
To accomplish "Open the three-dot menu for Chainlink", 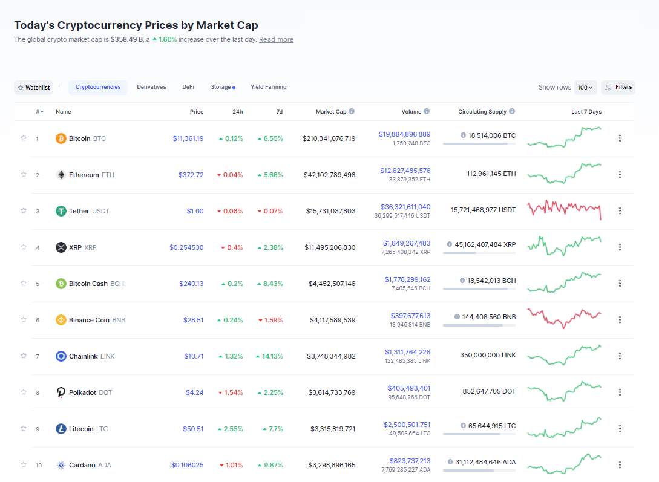I will click(620, 356).
